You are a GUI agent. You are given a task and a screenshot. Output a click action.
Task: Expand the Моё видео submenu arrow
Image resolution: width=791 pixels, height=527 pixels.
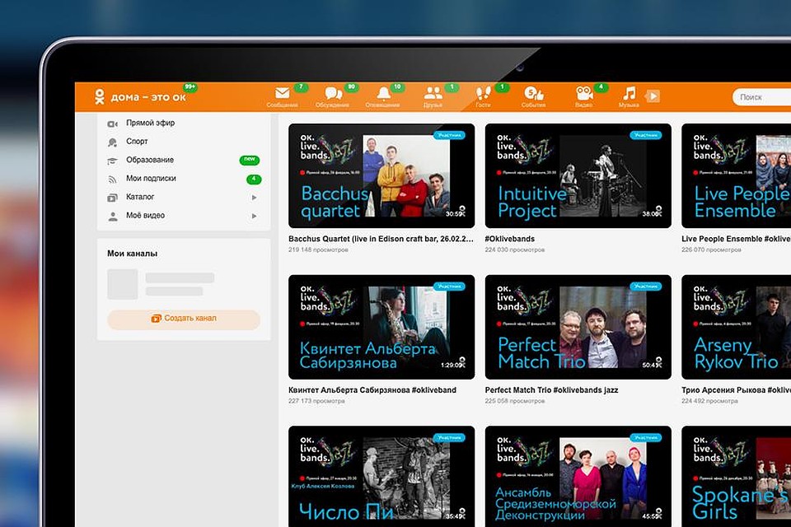tap(255, 216)
